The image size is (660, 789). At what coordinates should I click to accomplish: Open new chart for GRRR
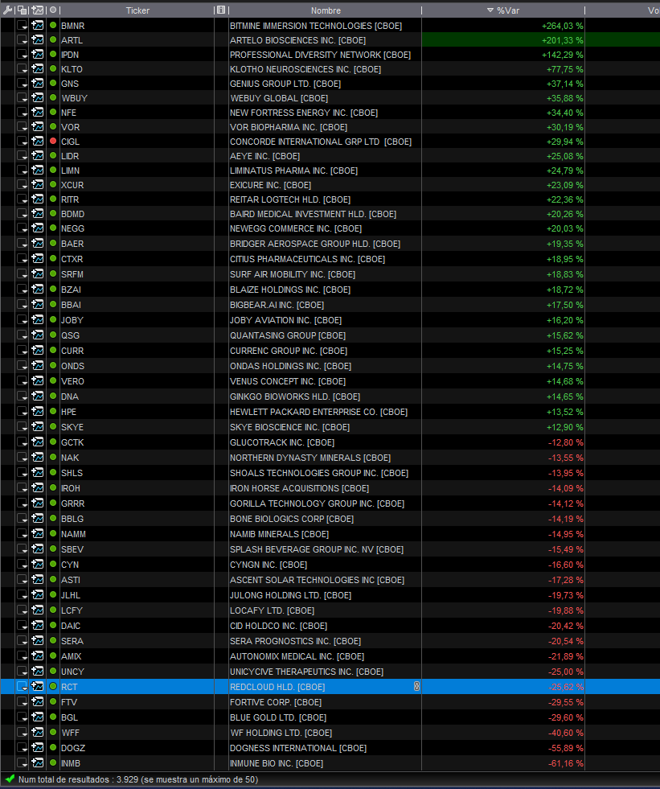click(38, 503)
